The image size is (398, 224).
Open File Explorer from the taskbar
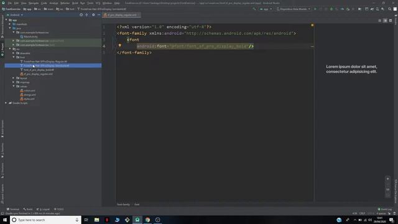click(97, 220)
